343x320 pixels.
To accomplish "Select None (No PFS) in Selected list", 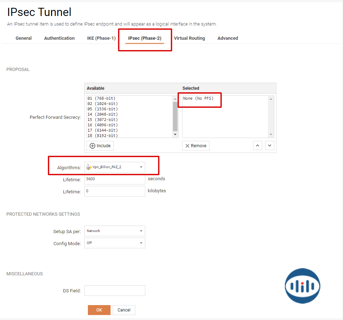I will pyautogui.click(x=198, y=98).
